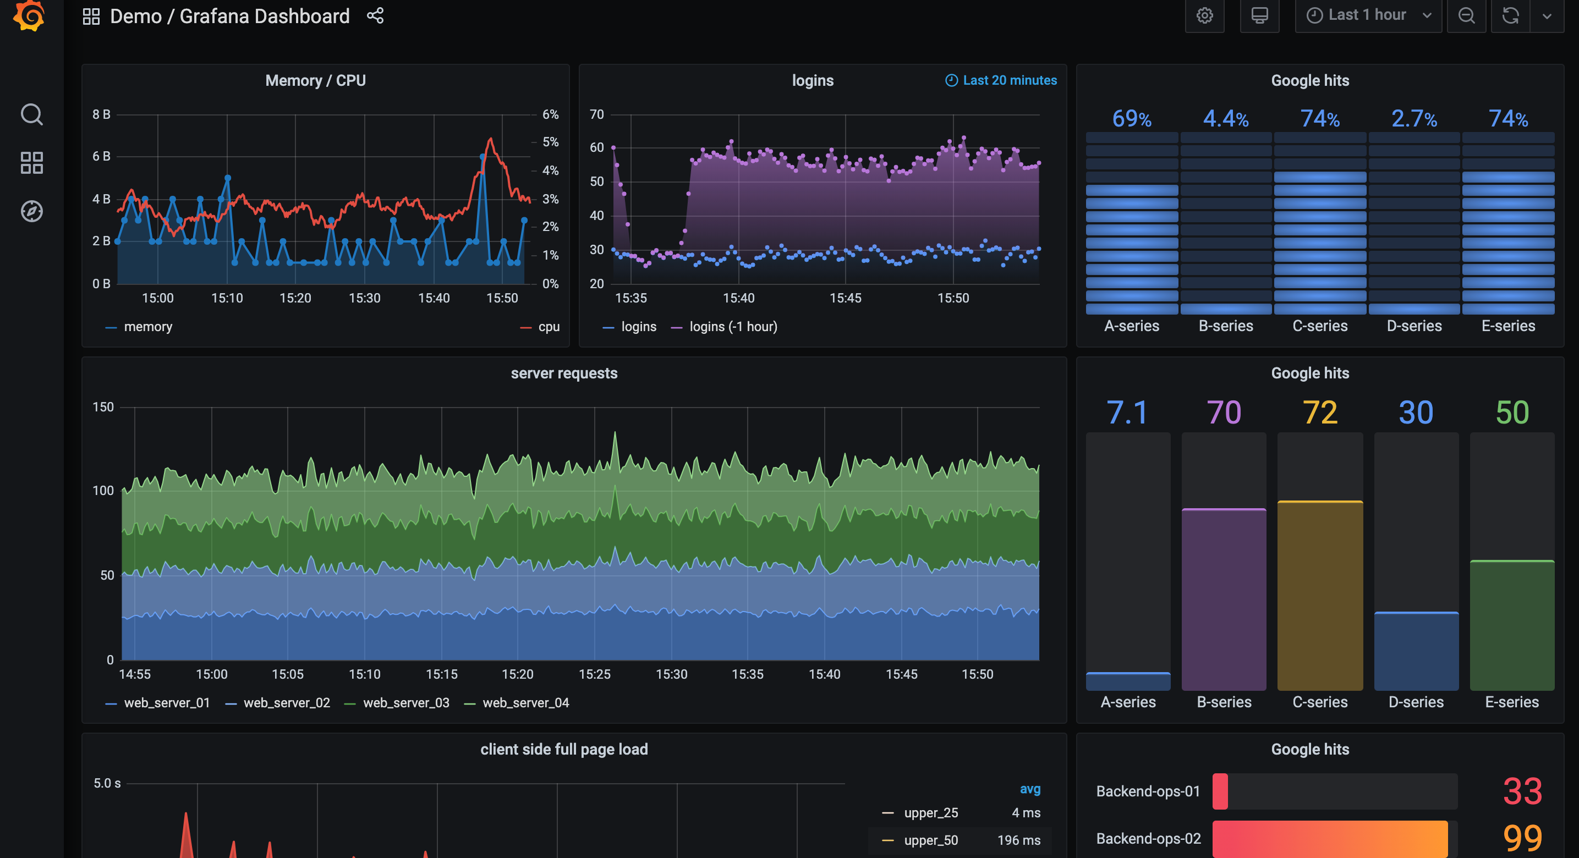
Task: Click the explore compass icon
Action: click(32, 208)
